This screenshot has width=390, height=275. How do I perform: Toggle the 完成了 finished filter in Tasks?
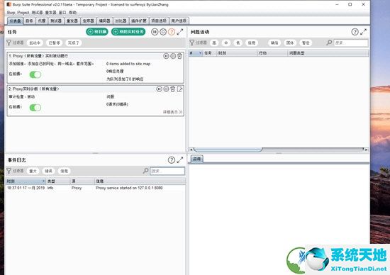(73, 43)
